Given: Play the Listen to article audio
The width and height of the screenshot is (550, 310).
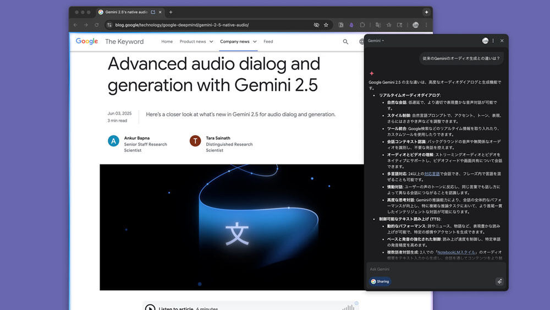Looking at the screenshot, I should click(x=150, y=308).
